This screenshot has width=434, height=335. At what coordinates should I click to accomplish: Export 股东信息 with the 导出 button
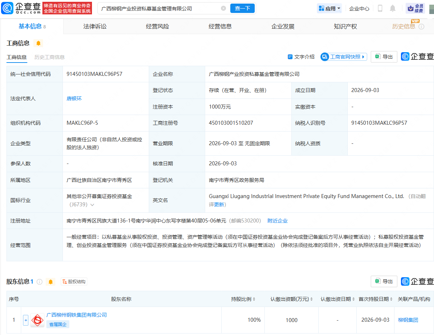[x=384, y=281]
